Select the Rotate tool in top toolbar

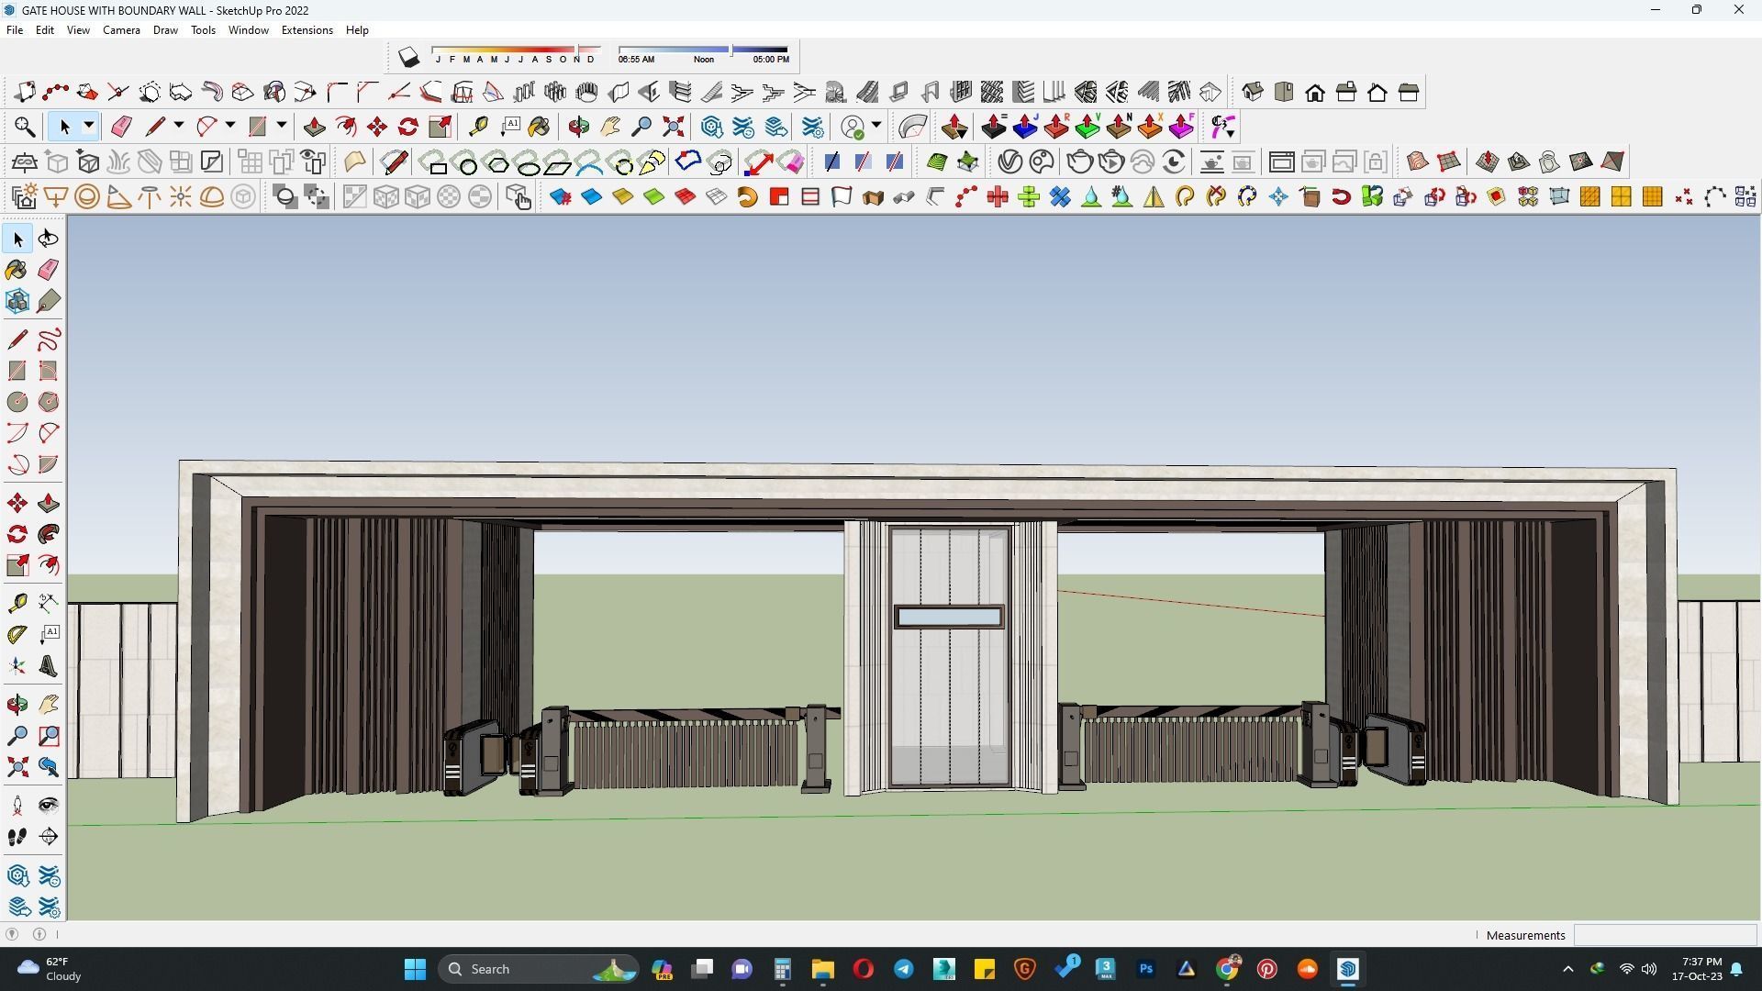click(x=408, y=127)
